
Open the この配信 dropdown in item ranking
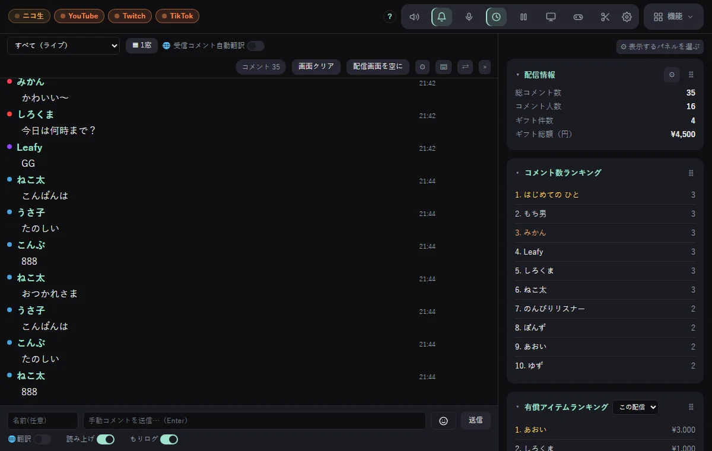point(635,407)
